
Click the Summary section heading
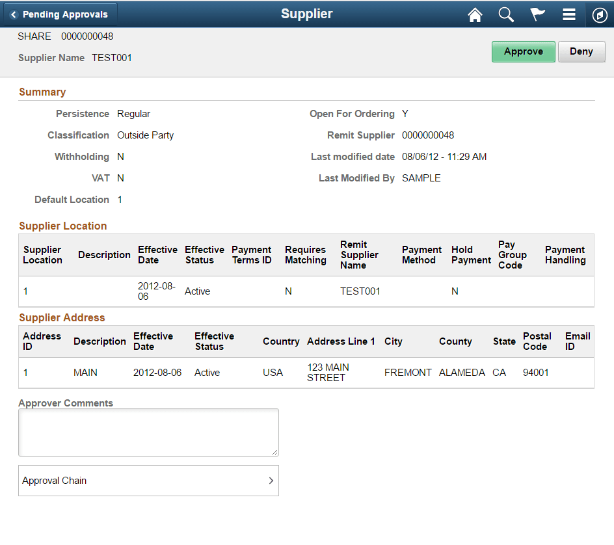pos(42,92)
